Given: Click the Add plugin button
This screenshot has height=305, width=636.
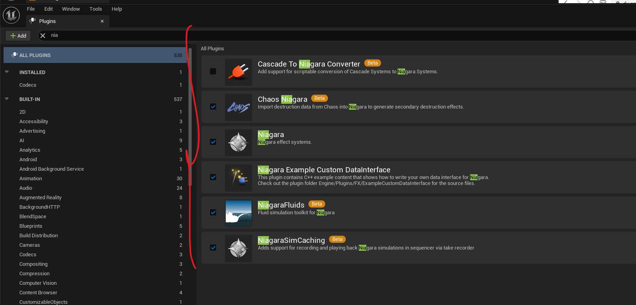Looking at the screenshot, I should 18,36.
